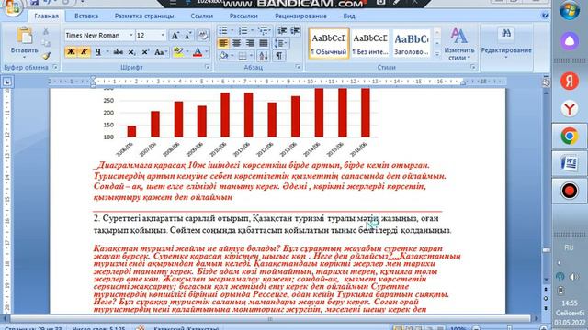Open Chrome from the taskbar
The image size is (588, 330).
[570, 137]
